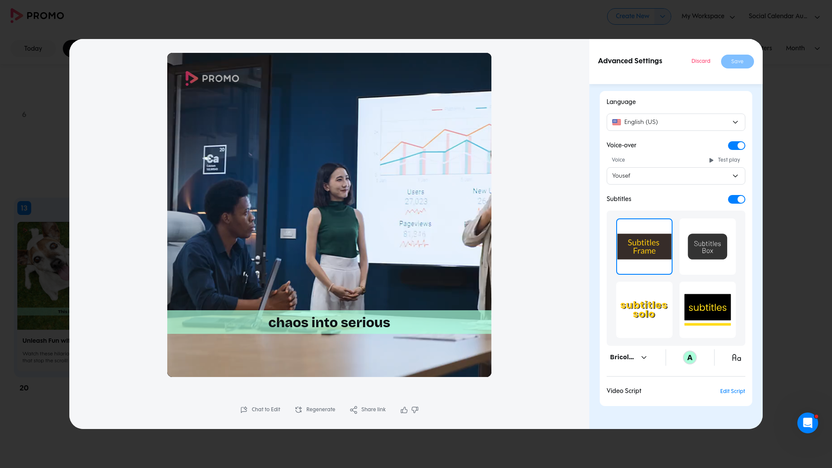832x468 pixels.
Task: Discard the advanced settings changes
Action: pos(701,61)
